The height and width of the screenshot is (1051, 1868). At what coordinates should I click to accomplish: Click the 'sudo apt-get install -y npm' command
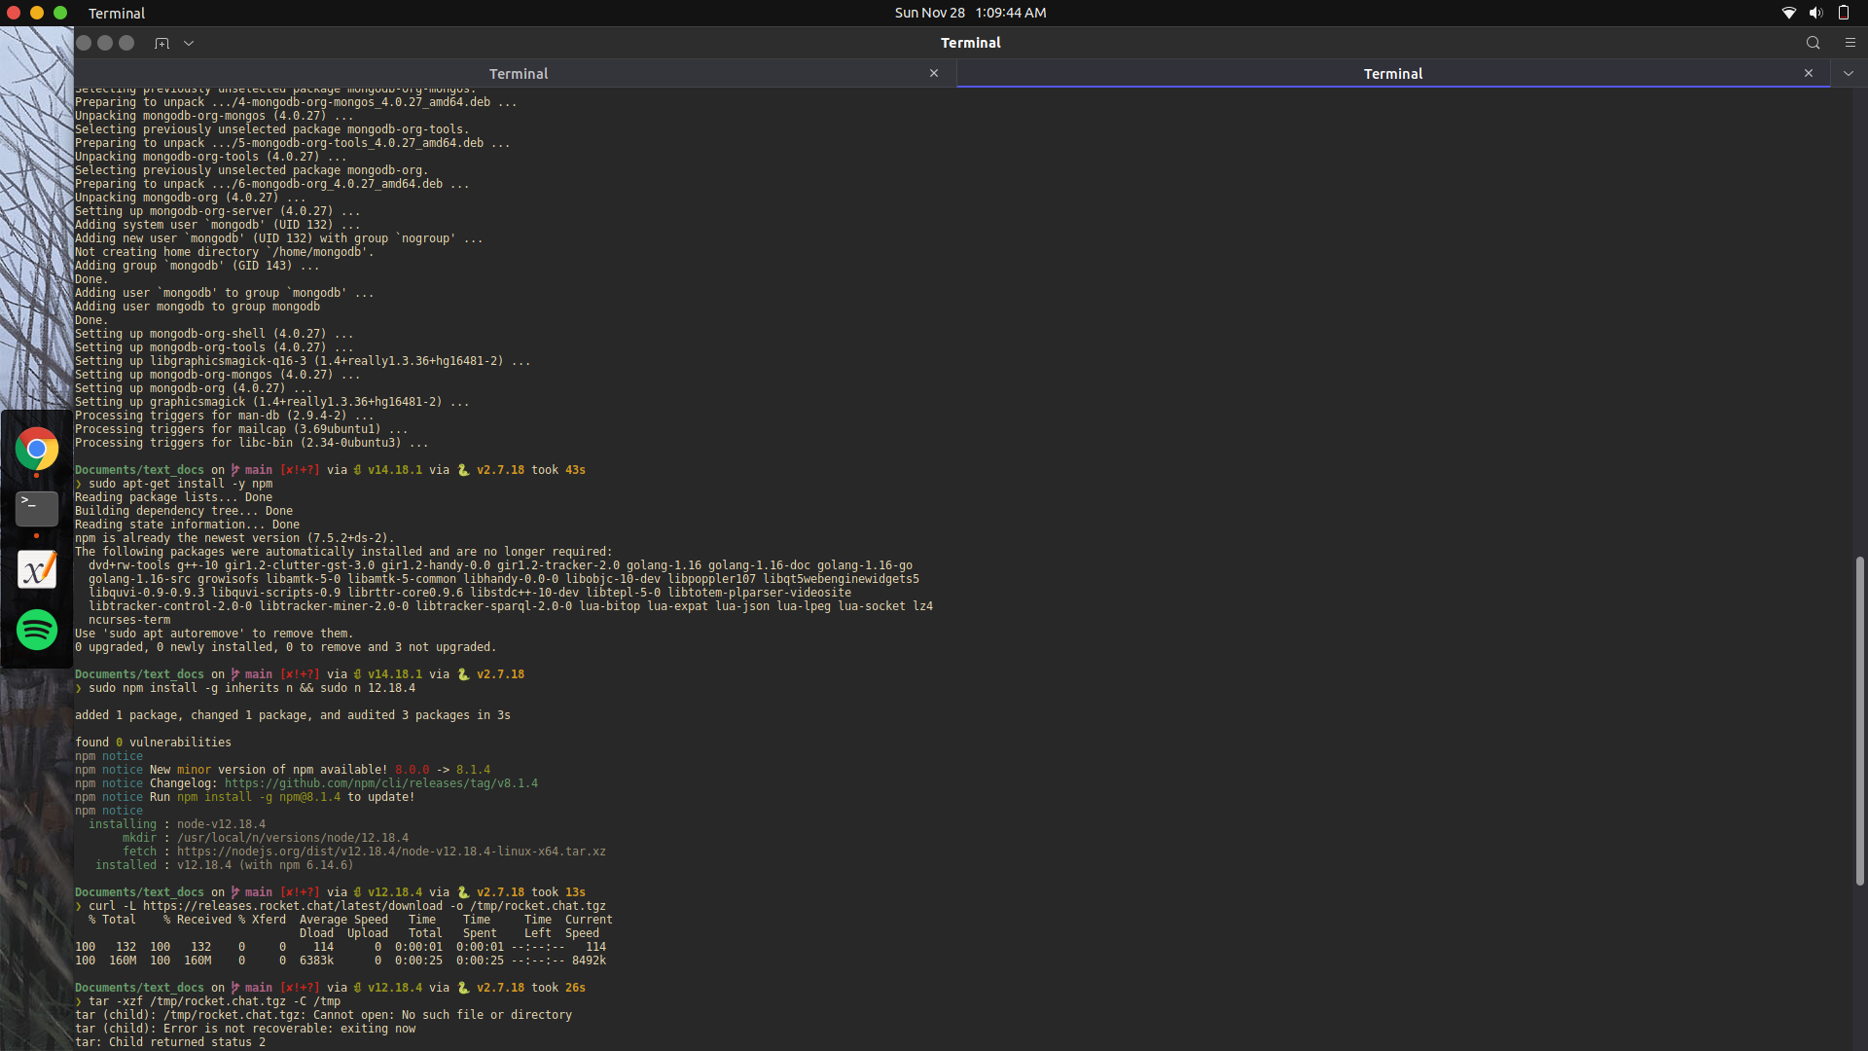(180, 484)
